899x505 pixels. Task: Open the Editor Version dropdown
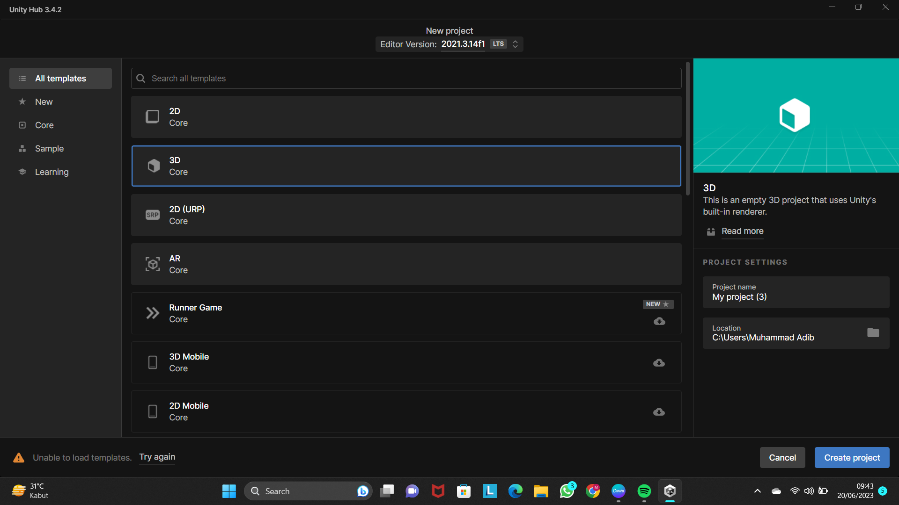point(515,44)
